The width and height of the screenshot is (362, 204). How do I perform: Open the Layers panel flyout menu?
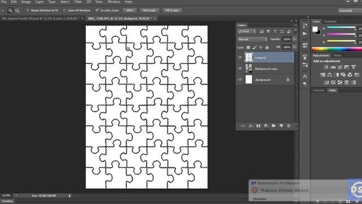tap(295, 25)
